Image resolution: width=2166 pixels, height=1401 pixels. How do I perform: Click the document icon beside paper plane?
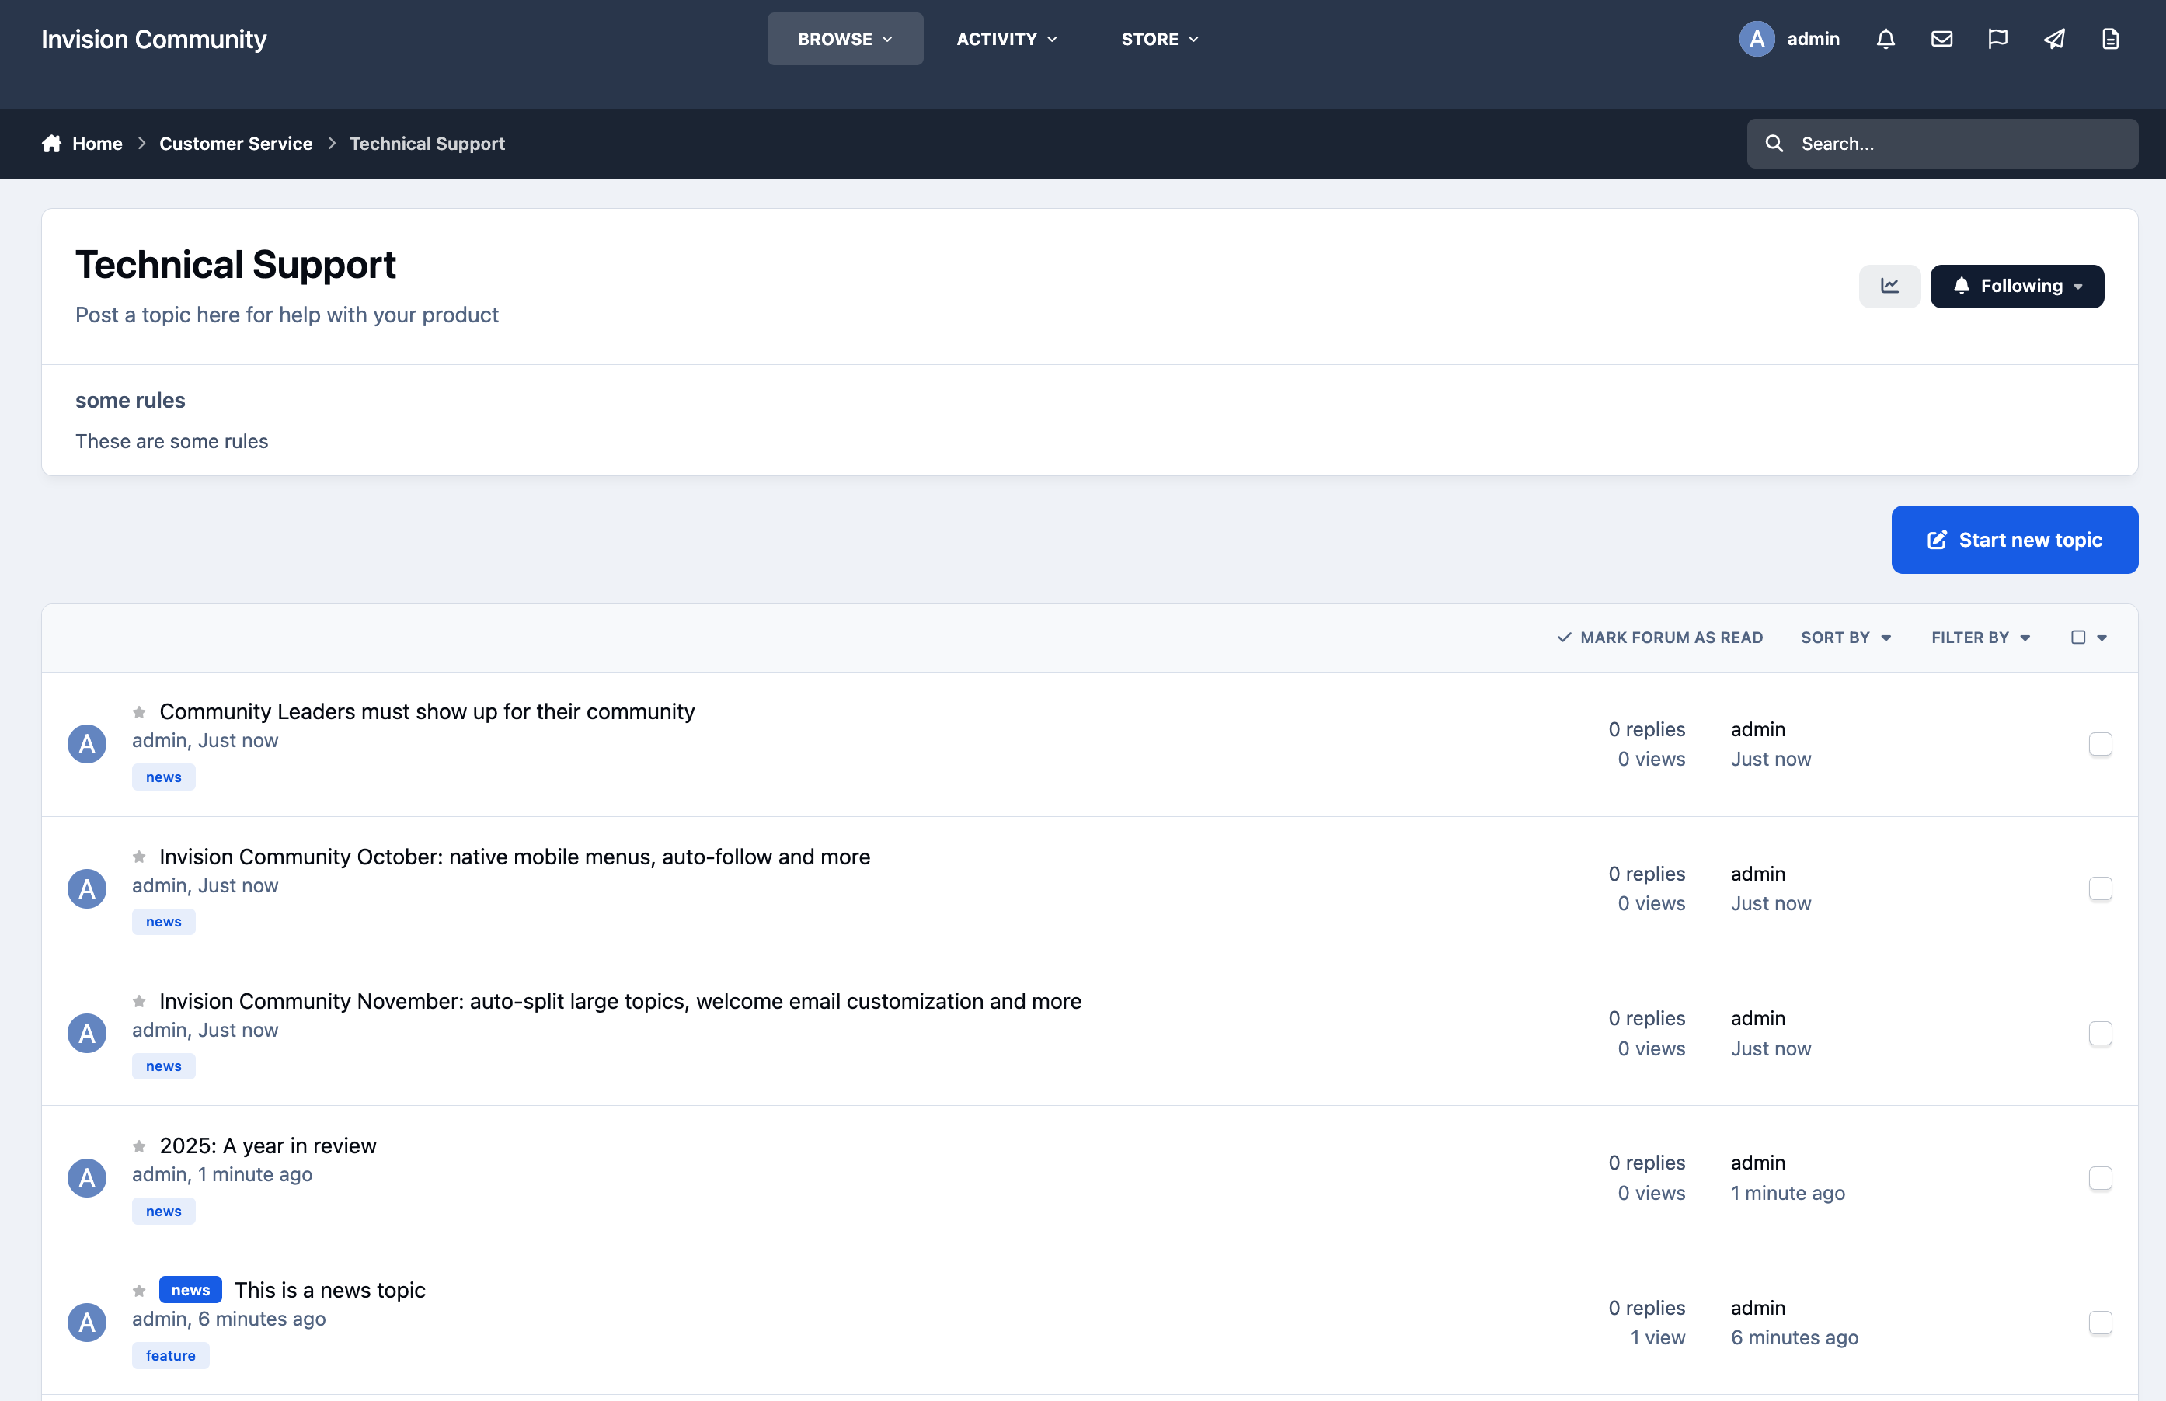click(x=2111, y=39)
